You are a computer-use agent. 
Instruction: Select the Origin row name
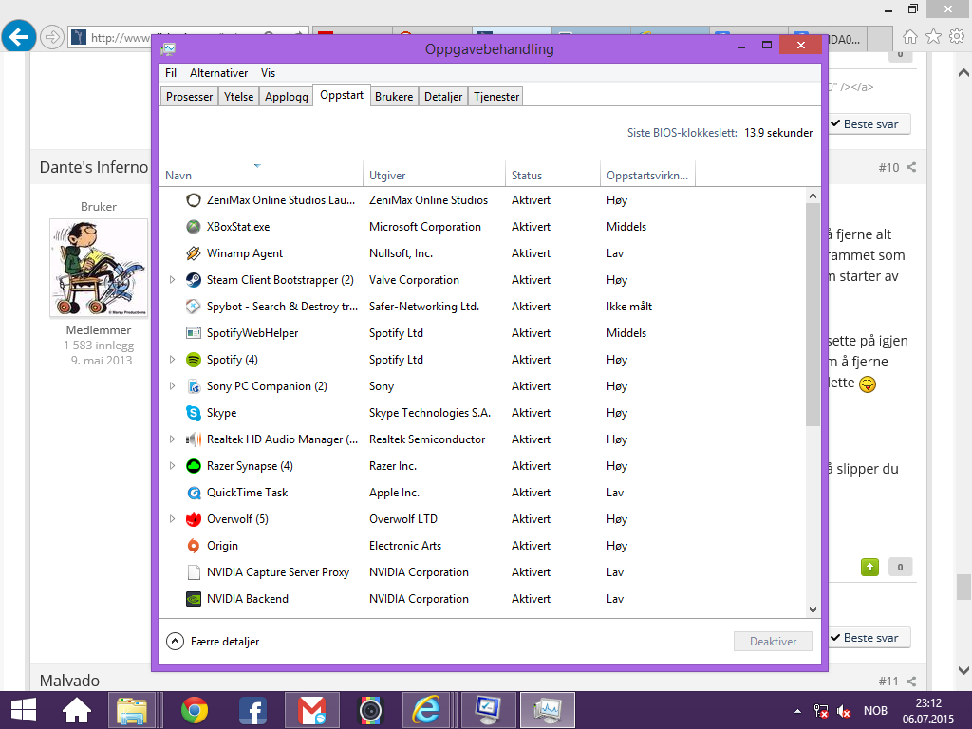(x=222, y=546)
